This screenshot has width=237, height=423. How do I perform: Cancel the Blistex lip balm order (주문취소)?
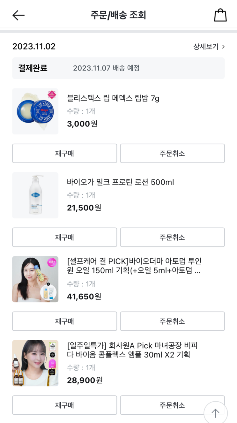click(172, 153)
